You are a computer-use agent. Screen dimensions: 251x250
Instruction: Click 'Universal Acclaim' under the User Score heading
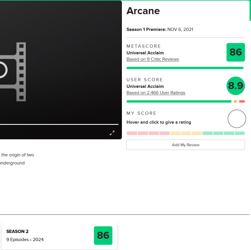coord(145,86)
